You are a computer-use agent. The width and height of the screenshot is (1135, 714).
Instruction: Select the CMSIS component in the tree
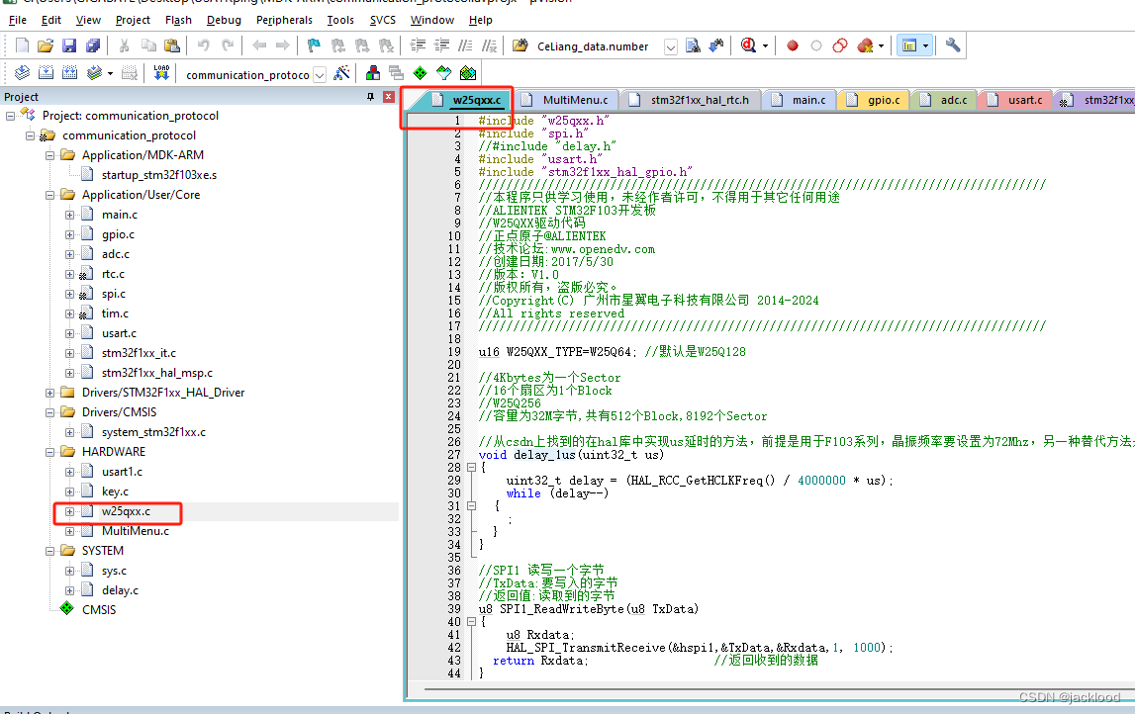point(98,610)
